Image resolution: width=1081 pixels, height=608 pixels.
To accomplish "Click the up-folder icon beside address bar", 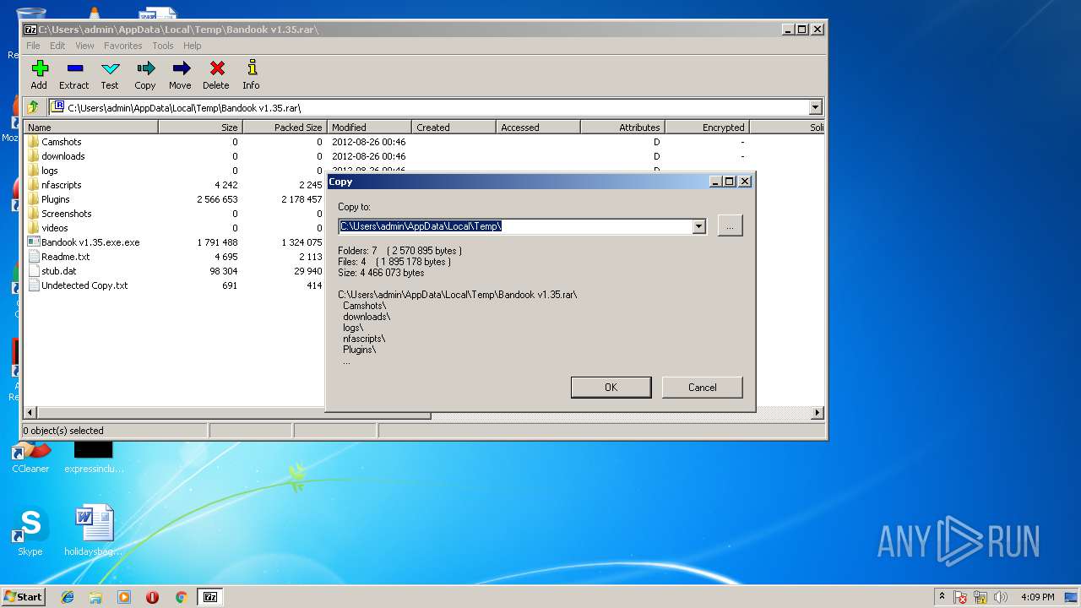I will pyautogui.click(x=33, y=107).
